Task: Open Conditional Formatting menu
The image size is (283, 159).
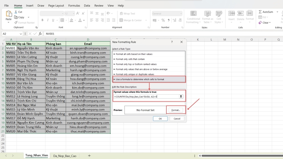Action: [x=193, y=17]
